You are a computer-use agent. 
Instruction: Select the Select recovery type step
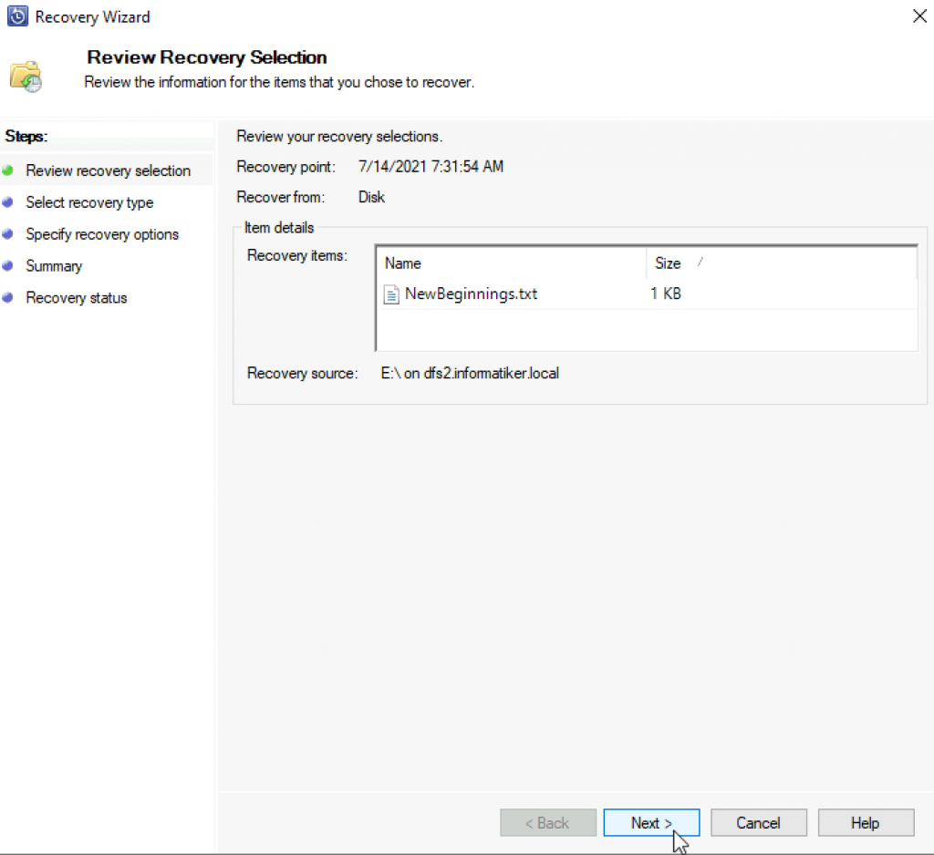point(89,202)
